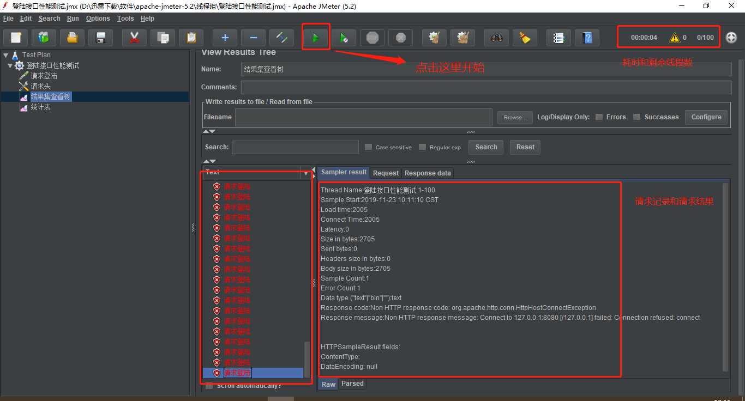This screenshot has width=745, height=401.
Task: Open Search with the binoculars icon
Action: click(496, 38)
